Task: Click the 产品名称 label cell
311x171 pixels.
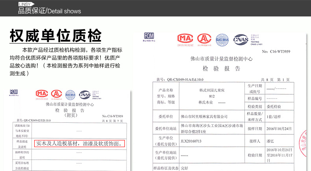Action: point(166,90)
